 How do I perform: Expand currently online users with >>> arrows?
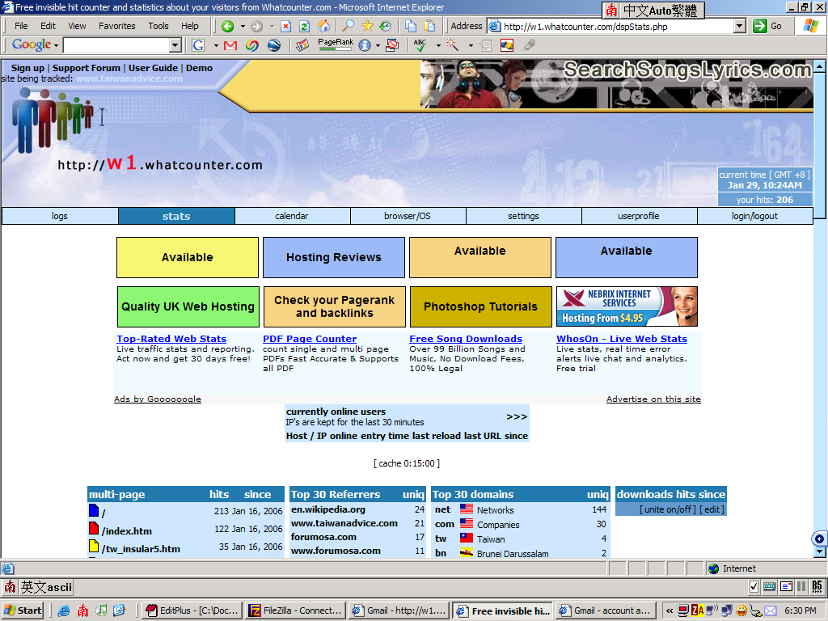pos(517,417)
